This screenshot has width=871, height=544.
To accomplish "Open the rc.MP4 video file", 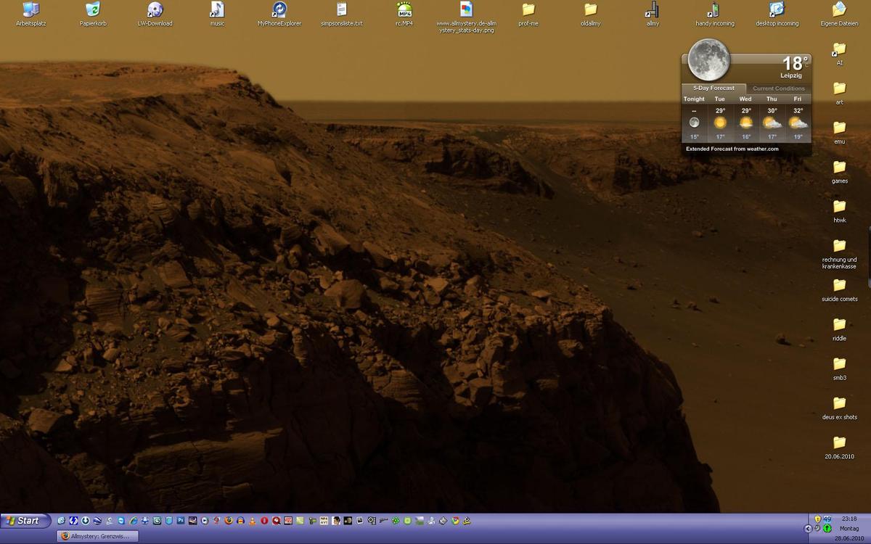I will (404, 10).
